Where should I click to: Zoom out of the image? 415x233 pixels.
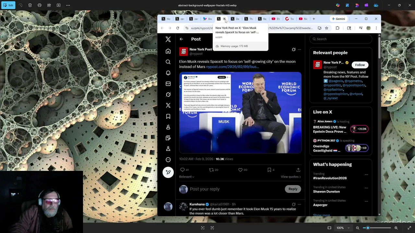tap(358, 228)
